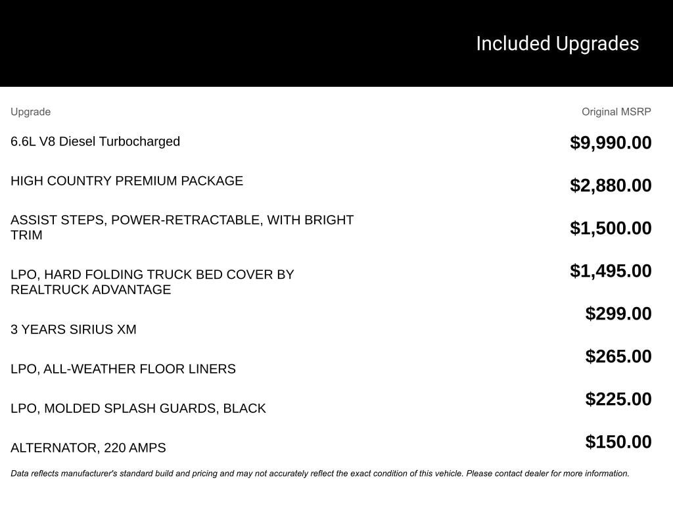Select the Upgrade column header
The image size is (673, 505).
[30, 112]
